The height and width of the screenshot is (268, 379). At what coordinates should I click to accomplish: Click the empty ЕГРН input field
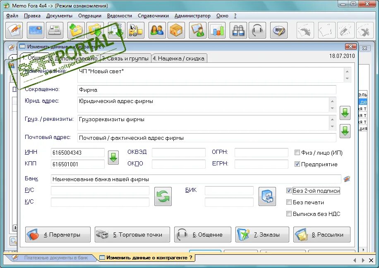click(x=261, y=164)
